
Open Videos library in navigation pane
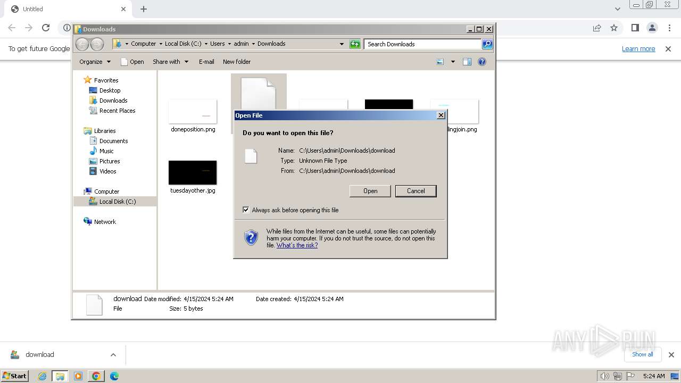pos(107,171)
